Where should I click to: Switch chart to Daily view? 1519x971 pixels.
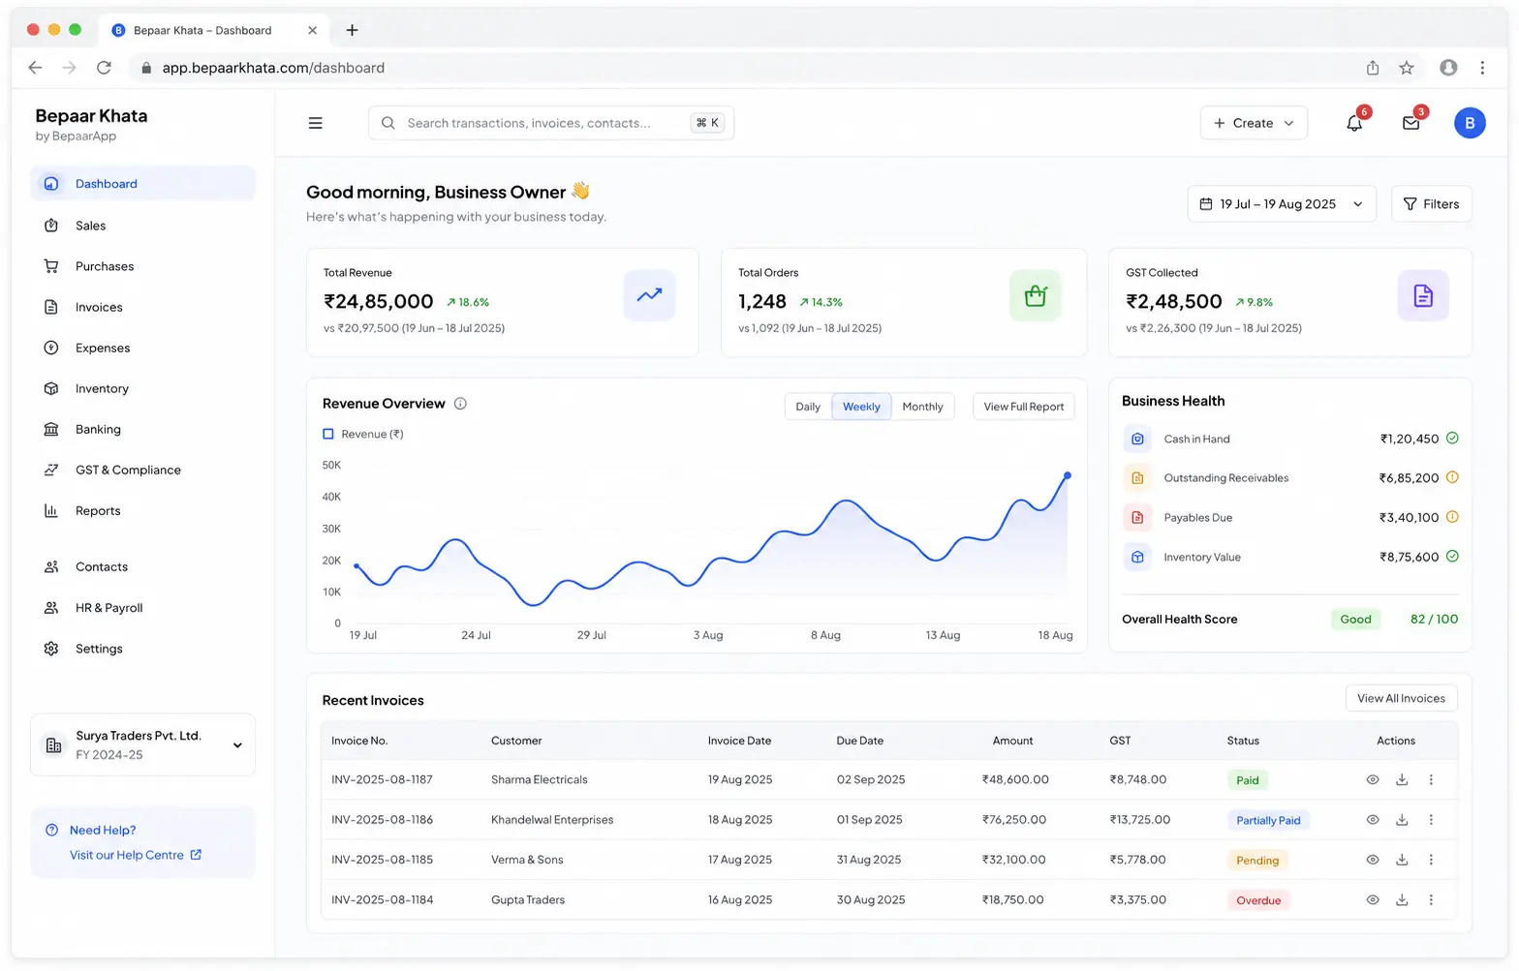[x=808, y=407]
